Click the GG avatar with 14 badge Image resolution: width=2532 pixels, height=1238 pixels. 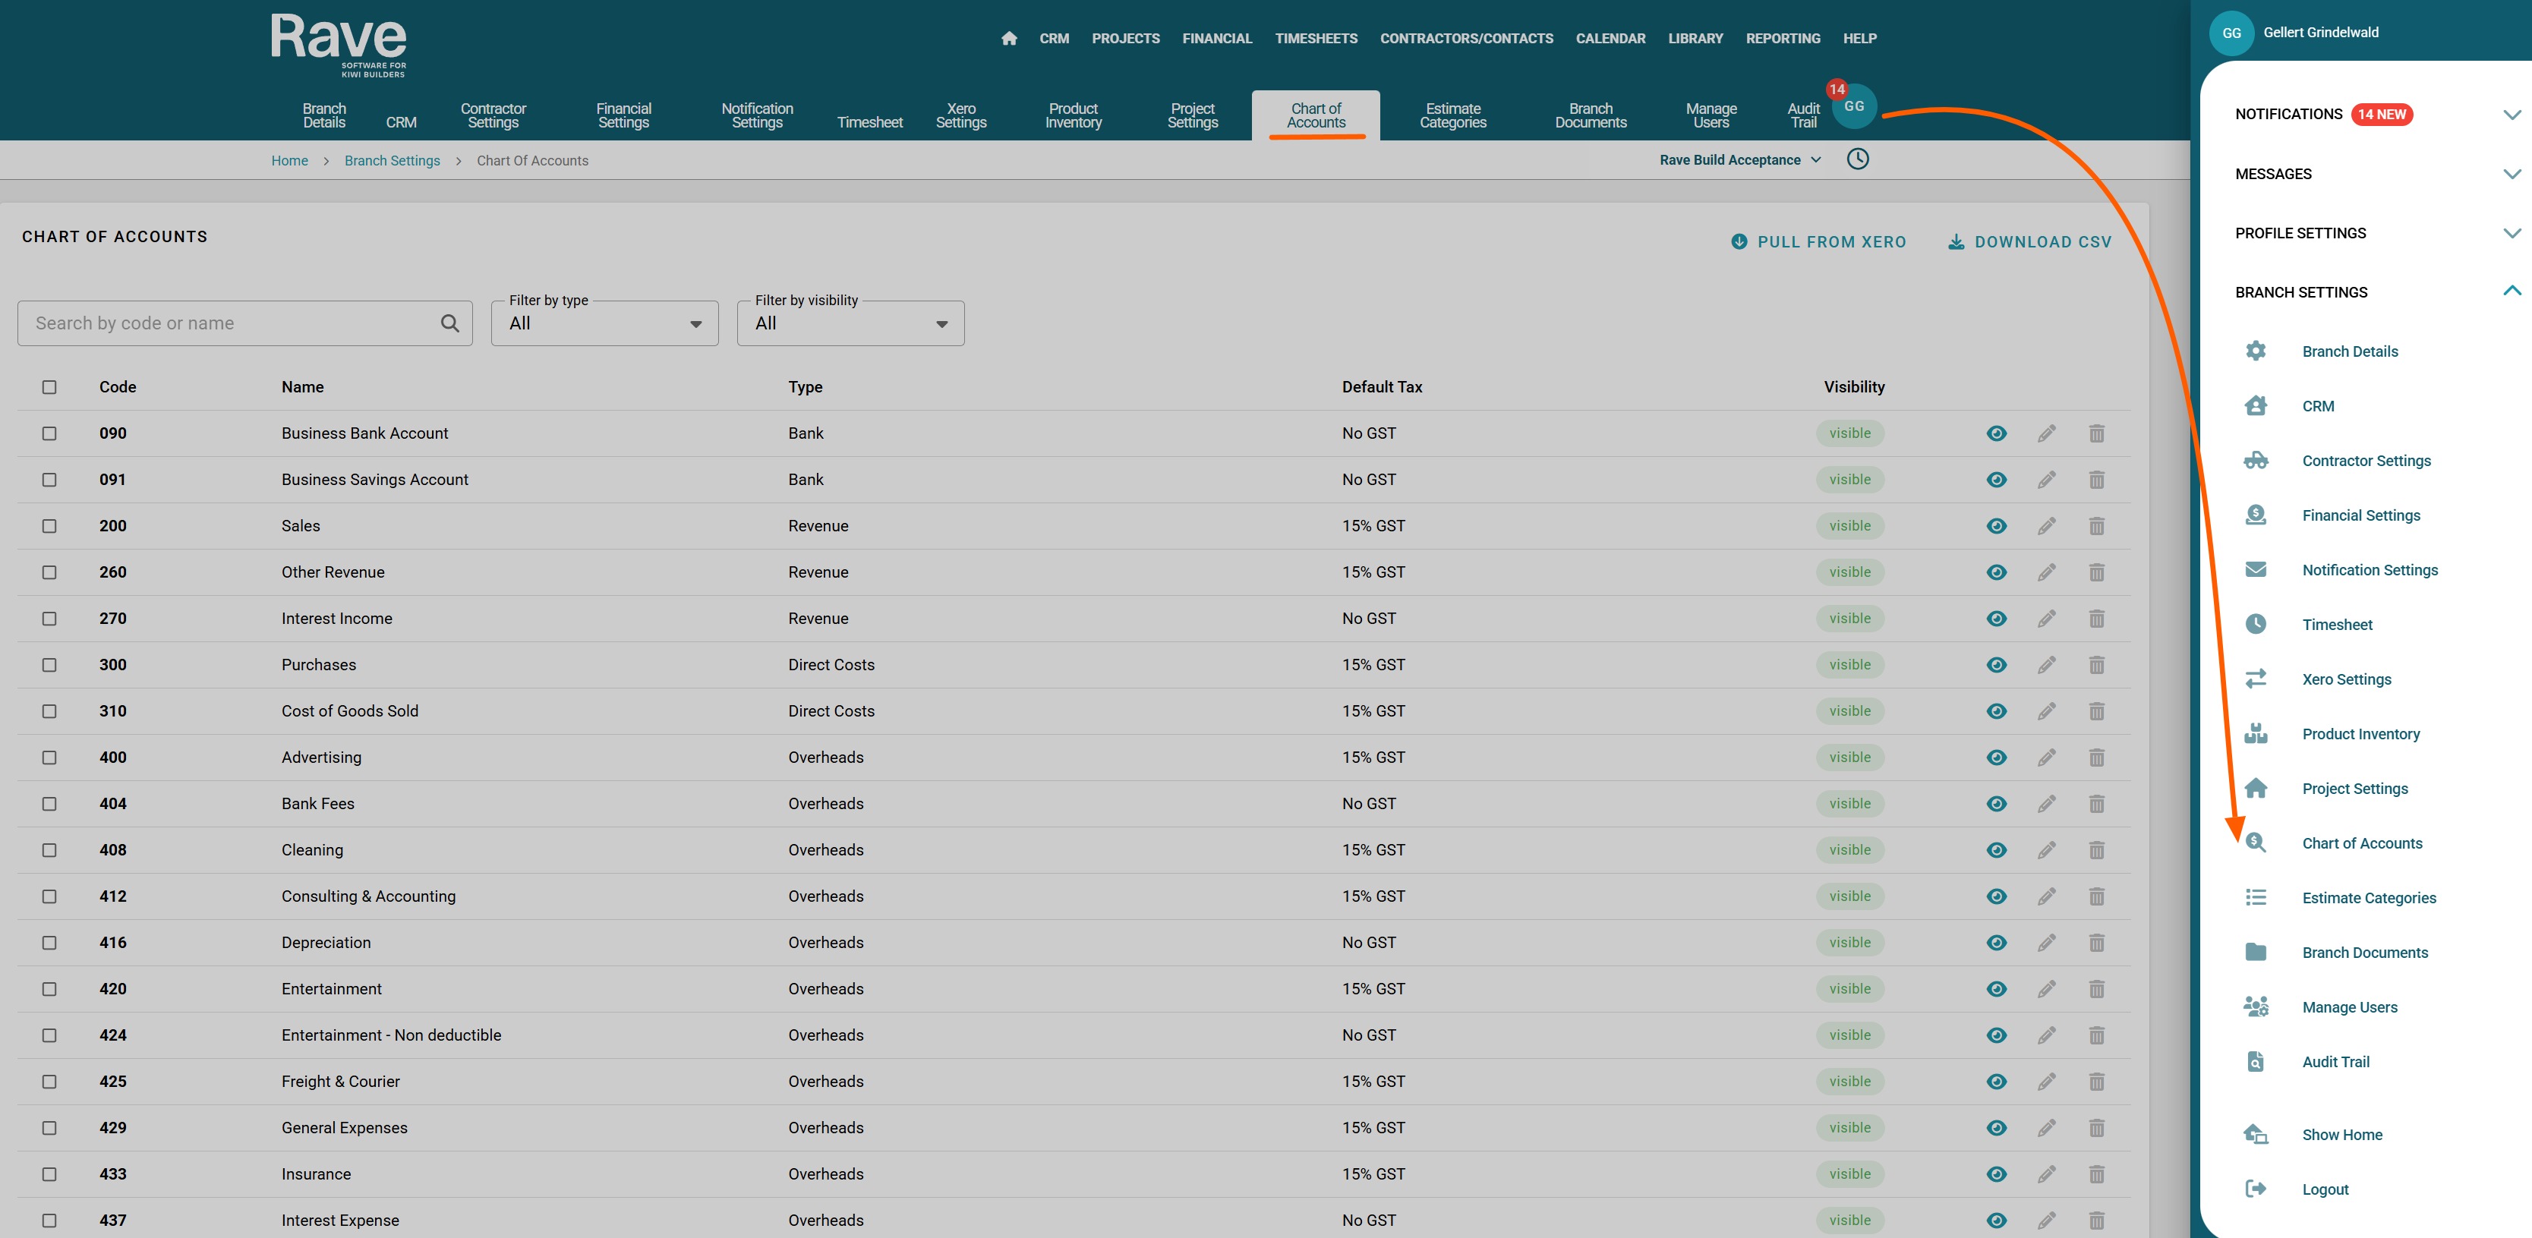(x=1854, y=106)
